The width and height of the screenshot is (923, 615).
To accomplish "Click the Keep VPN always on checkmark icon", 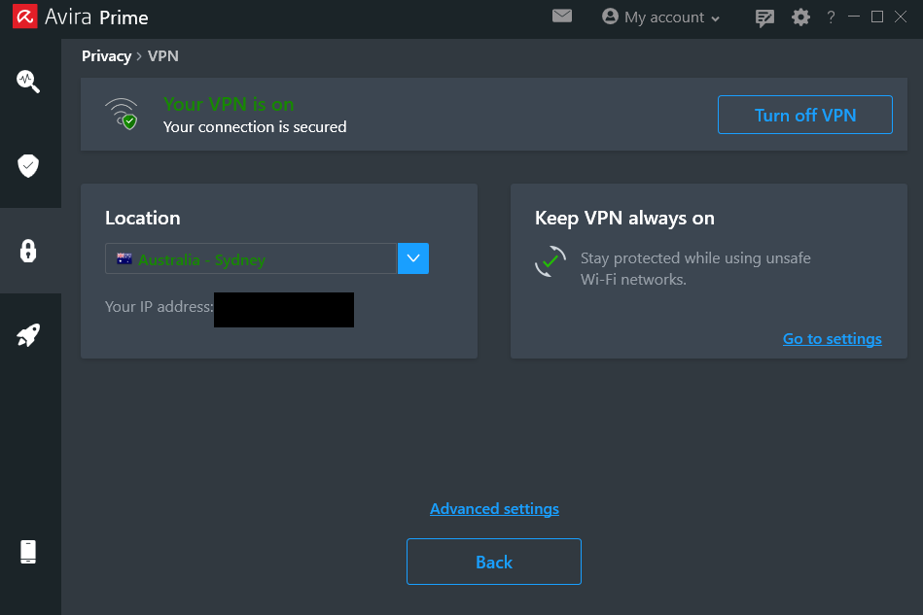I will 550,261.
